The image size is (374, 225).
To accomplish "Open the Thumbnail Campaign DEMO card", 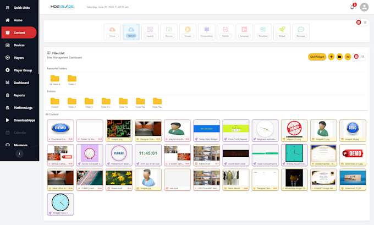I will (x=61, y=130).
